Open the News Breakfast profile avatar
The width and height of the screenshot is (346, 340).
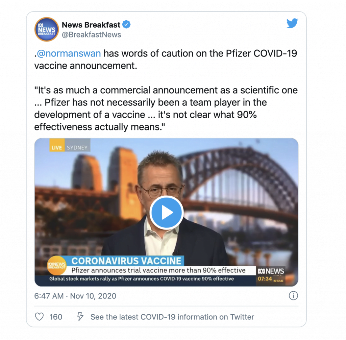tap(47, 29)
